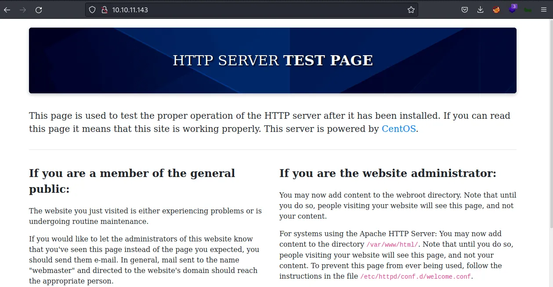The image size is (553, 287).
Task: Click the crossed-out padlock connection icon
Action: tap(104, 9)
